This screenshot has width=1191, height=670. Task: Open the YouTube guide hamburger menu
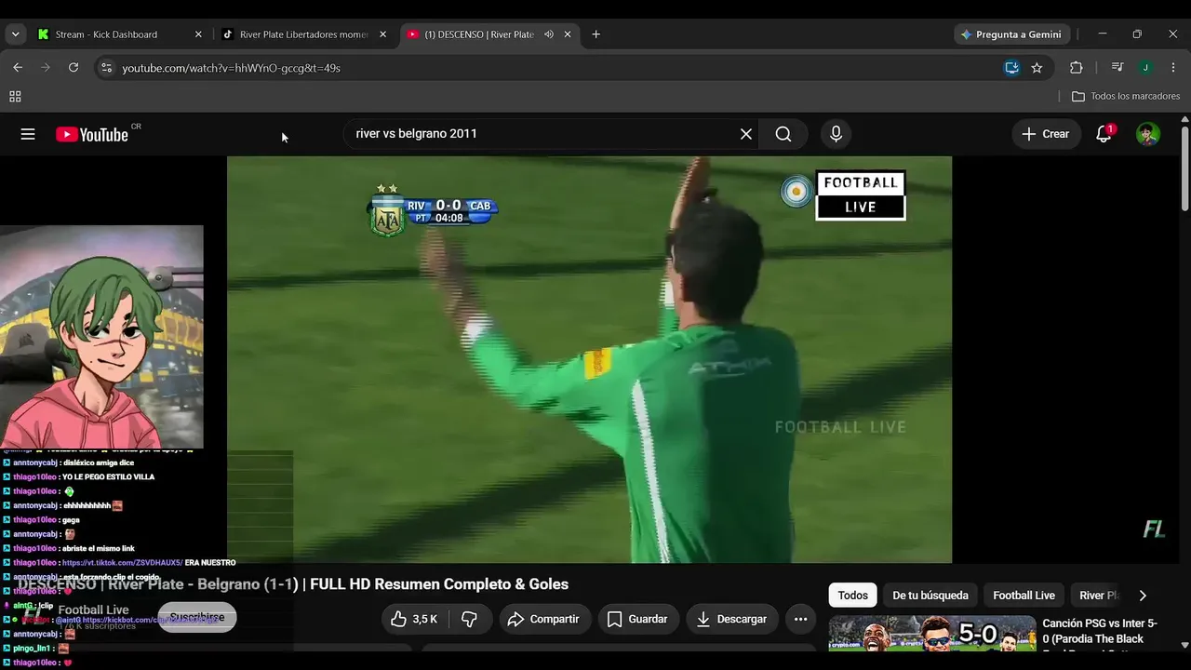pos(28,134)
